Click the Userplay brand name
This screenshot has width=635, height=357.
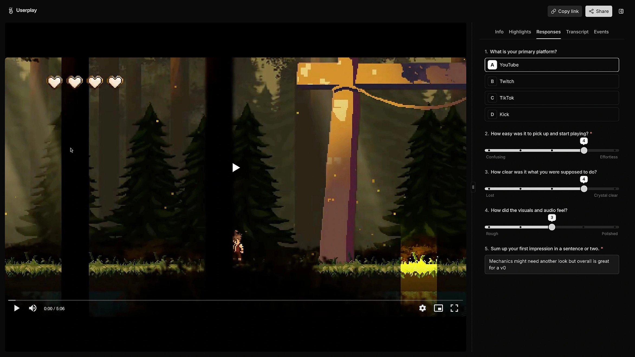[x=27, y=10]
